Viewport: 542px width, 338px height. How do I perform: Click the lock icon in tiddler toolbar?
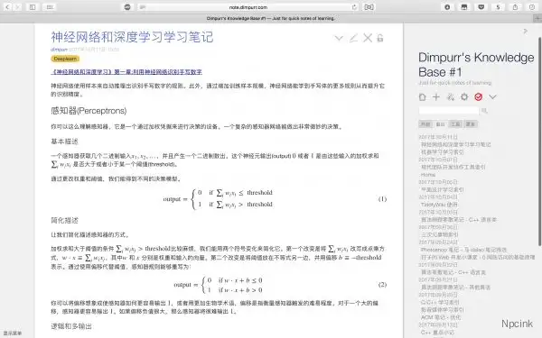coord(380,38)
